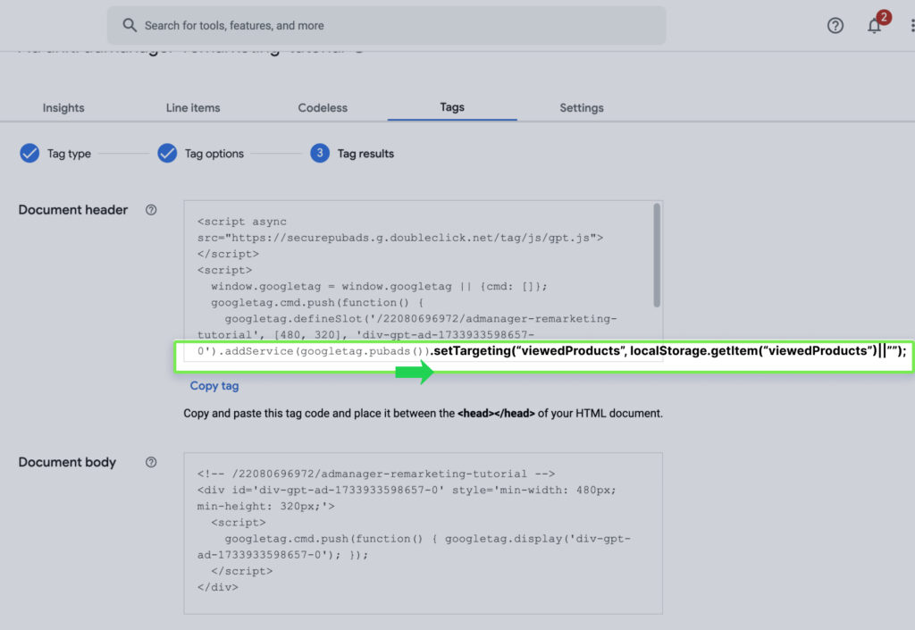Viewport: 915px width, 630px height.
Task: Switch to the Line items tab
Action: coord(193,107)
